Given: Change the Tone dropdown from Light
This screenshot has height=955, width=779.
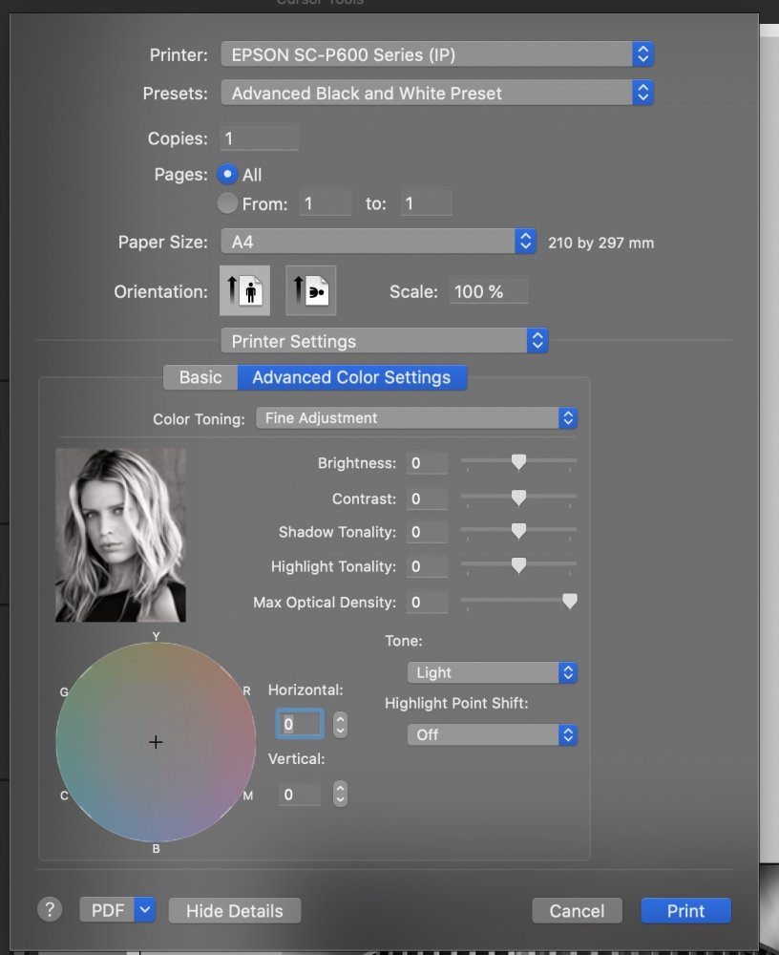Looking at the screenshot, I should 492,672.
